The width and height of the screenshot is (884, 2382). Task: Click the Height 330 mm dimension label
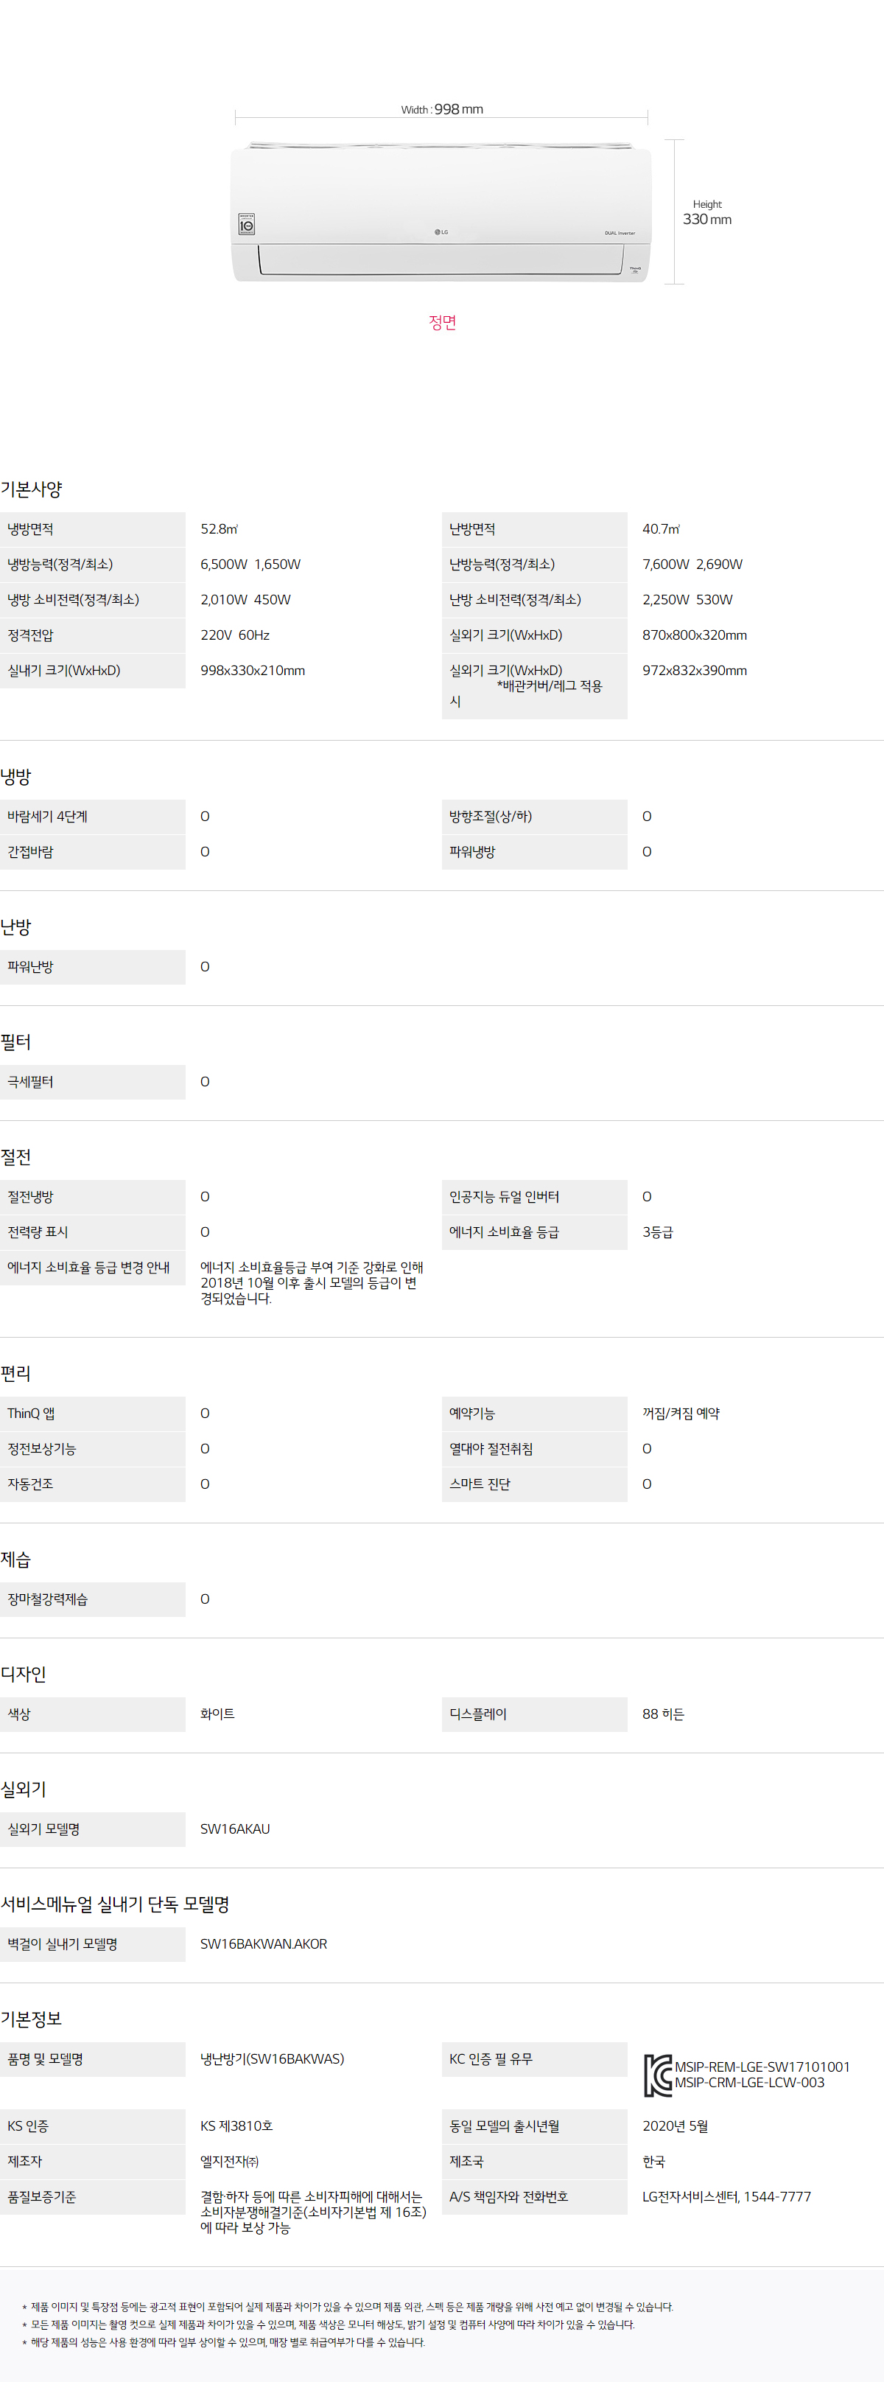coord(706,213)
